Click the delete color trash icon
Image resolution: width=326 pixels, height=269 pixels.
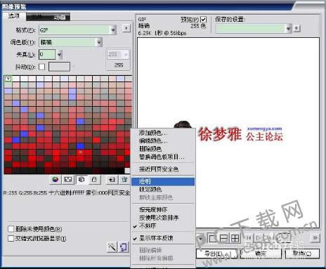[x=124, y=180]
